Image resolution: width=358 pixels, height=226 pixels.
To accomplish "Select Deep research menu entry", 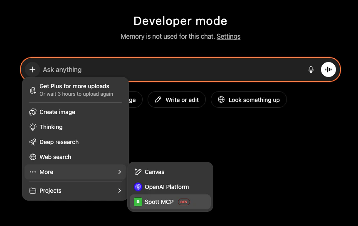I will point(75,142).
